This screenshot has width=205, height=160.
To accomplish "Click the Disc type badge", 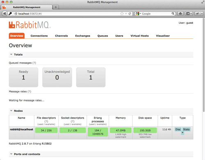I will 178,129.
